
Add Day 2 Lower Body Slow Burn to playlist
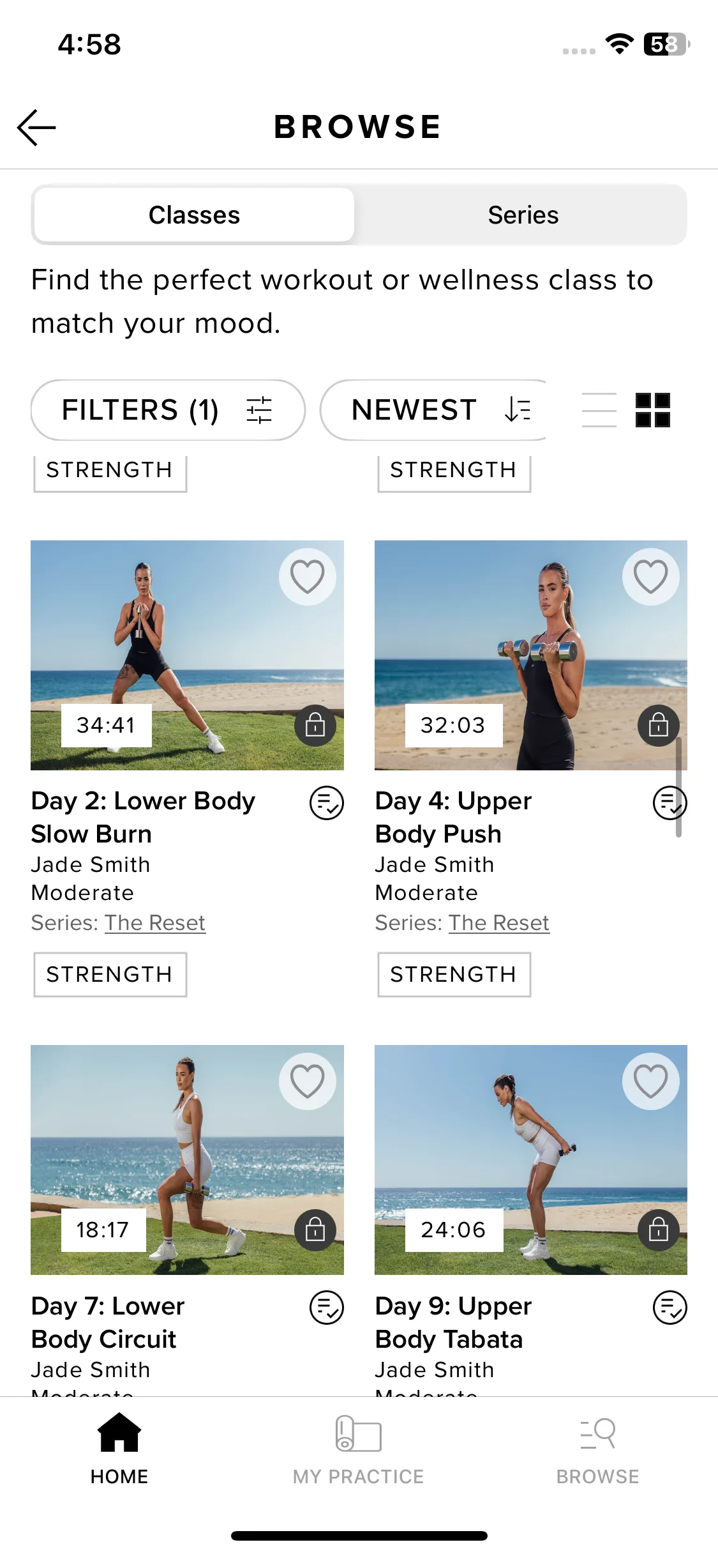point(326,803)
